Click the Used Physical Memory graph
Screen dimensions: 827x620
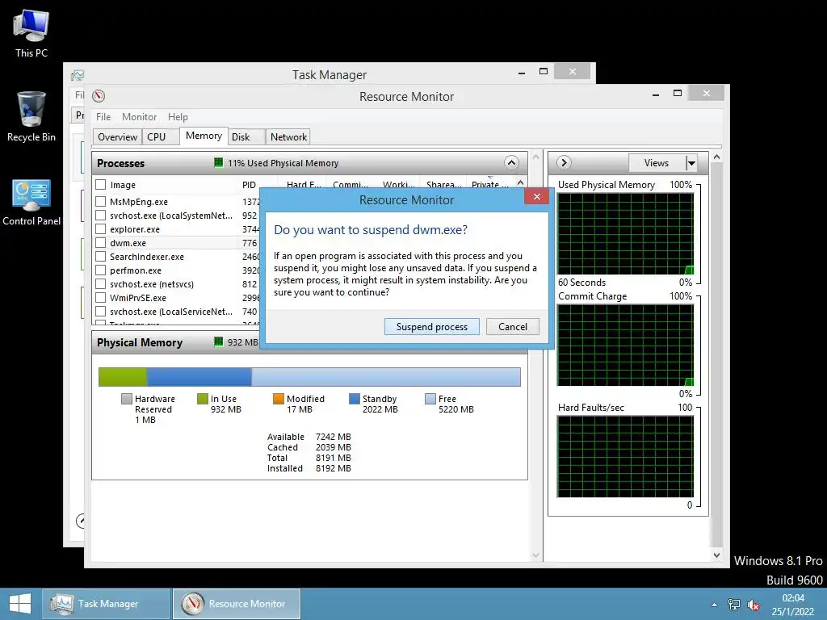click(x=626, y=233)
